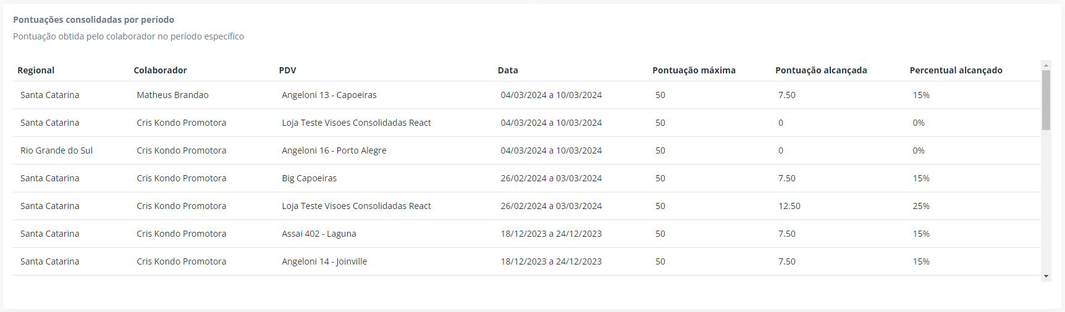Click the Pontuações consolidadas por período title
The width and height of the screenshot is (1065, 312).
click(93, 20)
